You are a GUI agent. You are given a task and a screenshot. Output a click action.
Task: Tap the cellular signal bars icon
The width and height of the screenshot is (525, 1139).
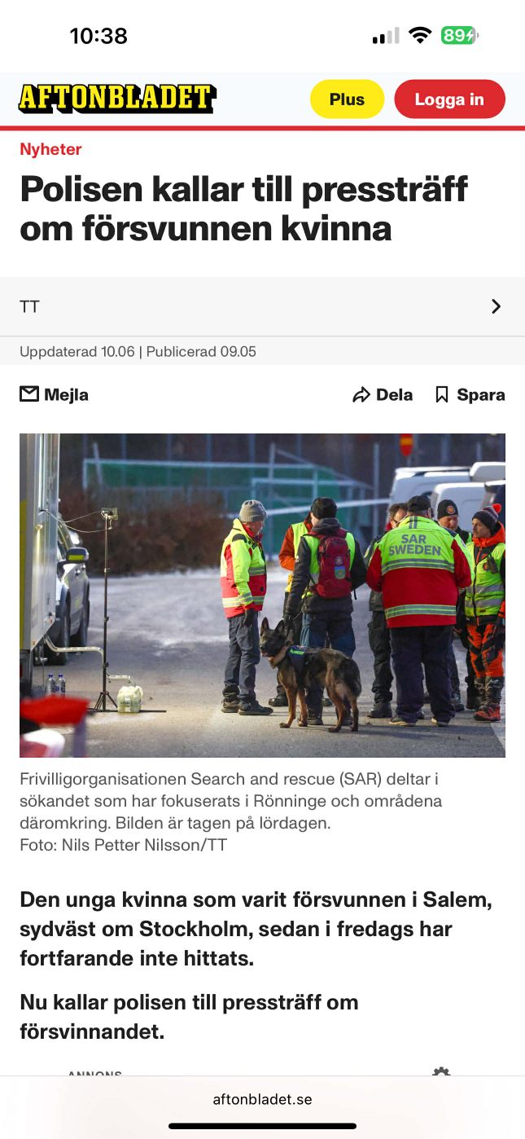(386, 36)
